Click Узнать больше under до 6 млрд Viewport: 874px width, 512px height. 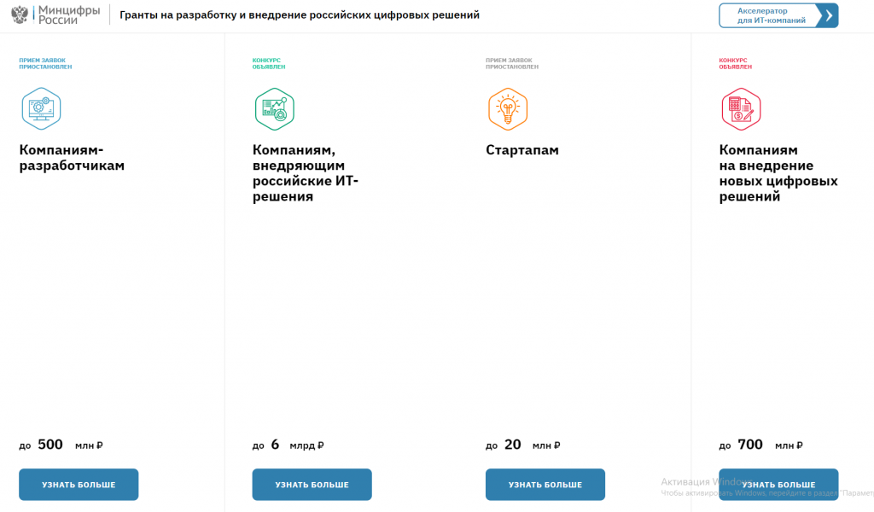(312, 484)
